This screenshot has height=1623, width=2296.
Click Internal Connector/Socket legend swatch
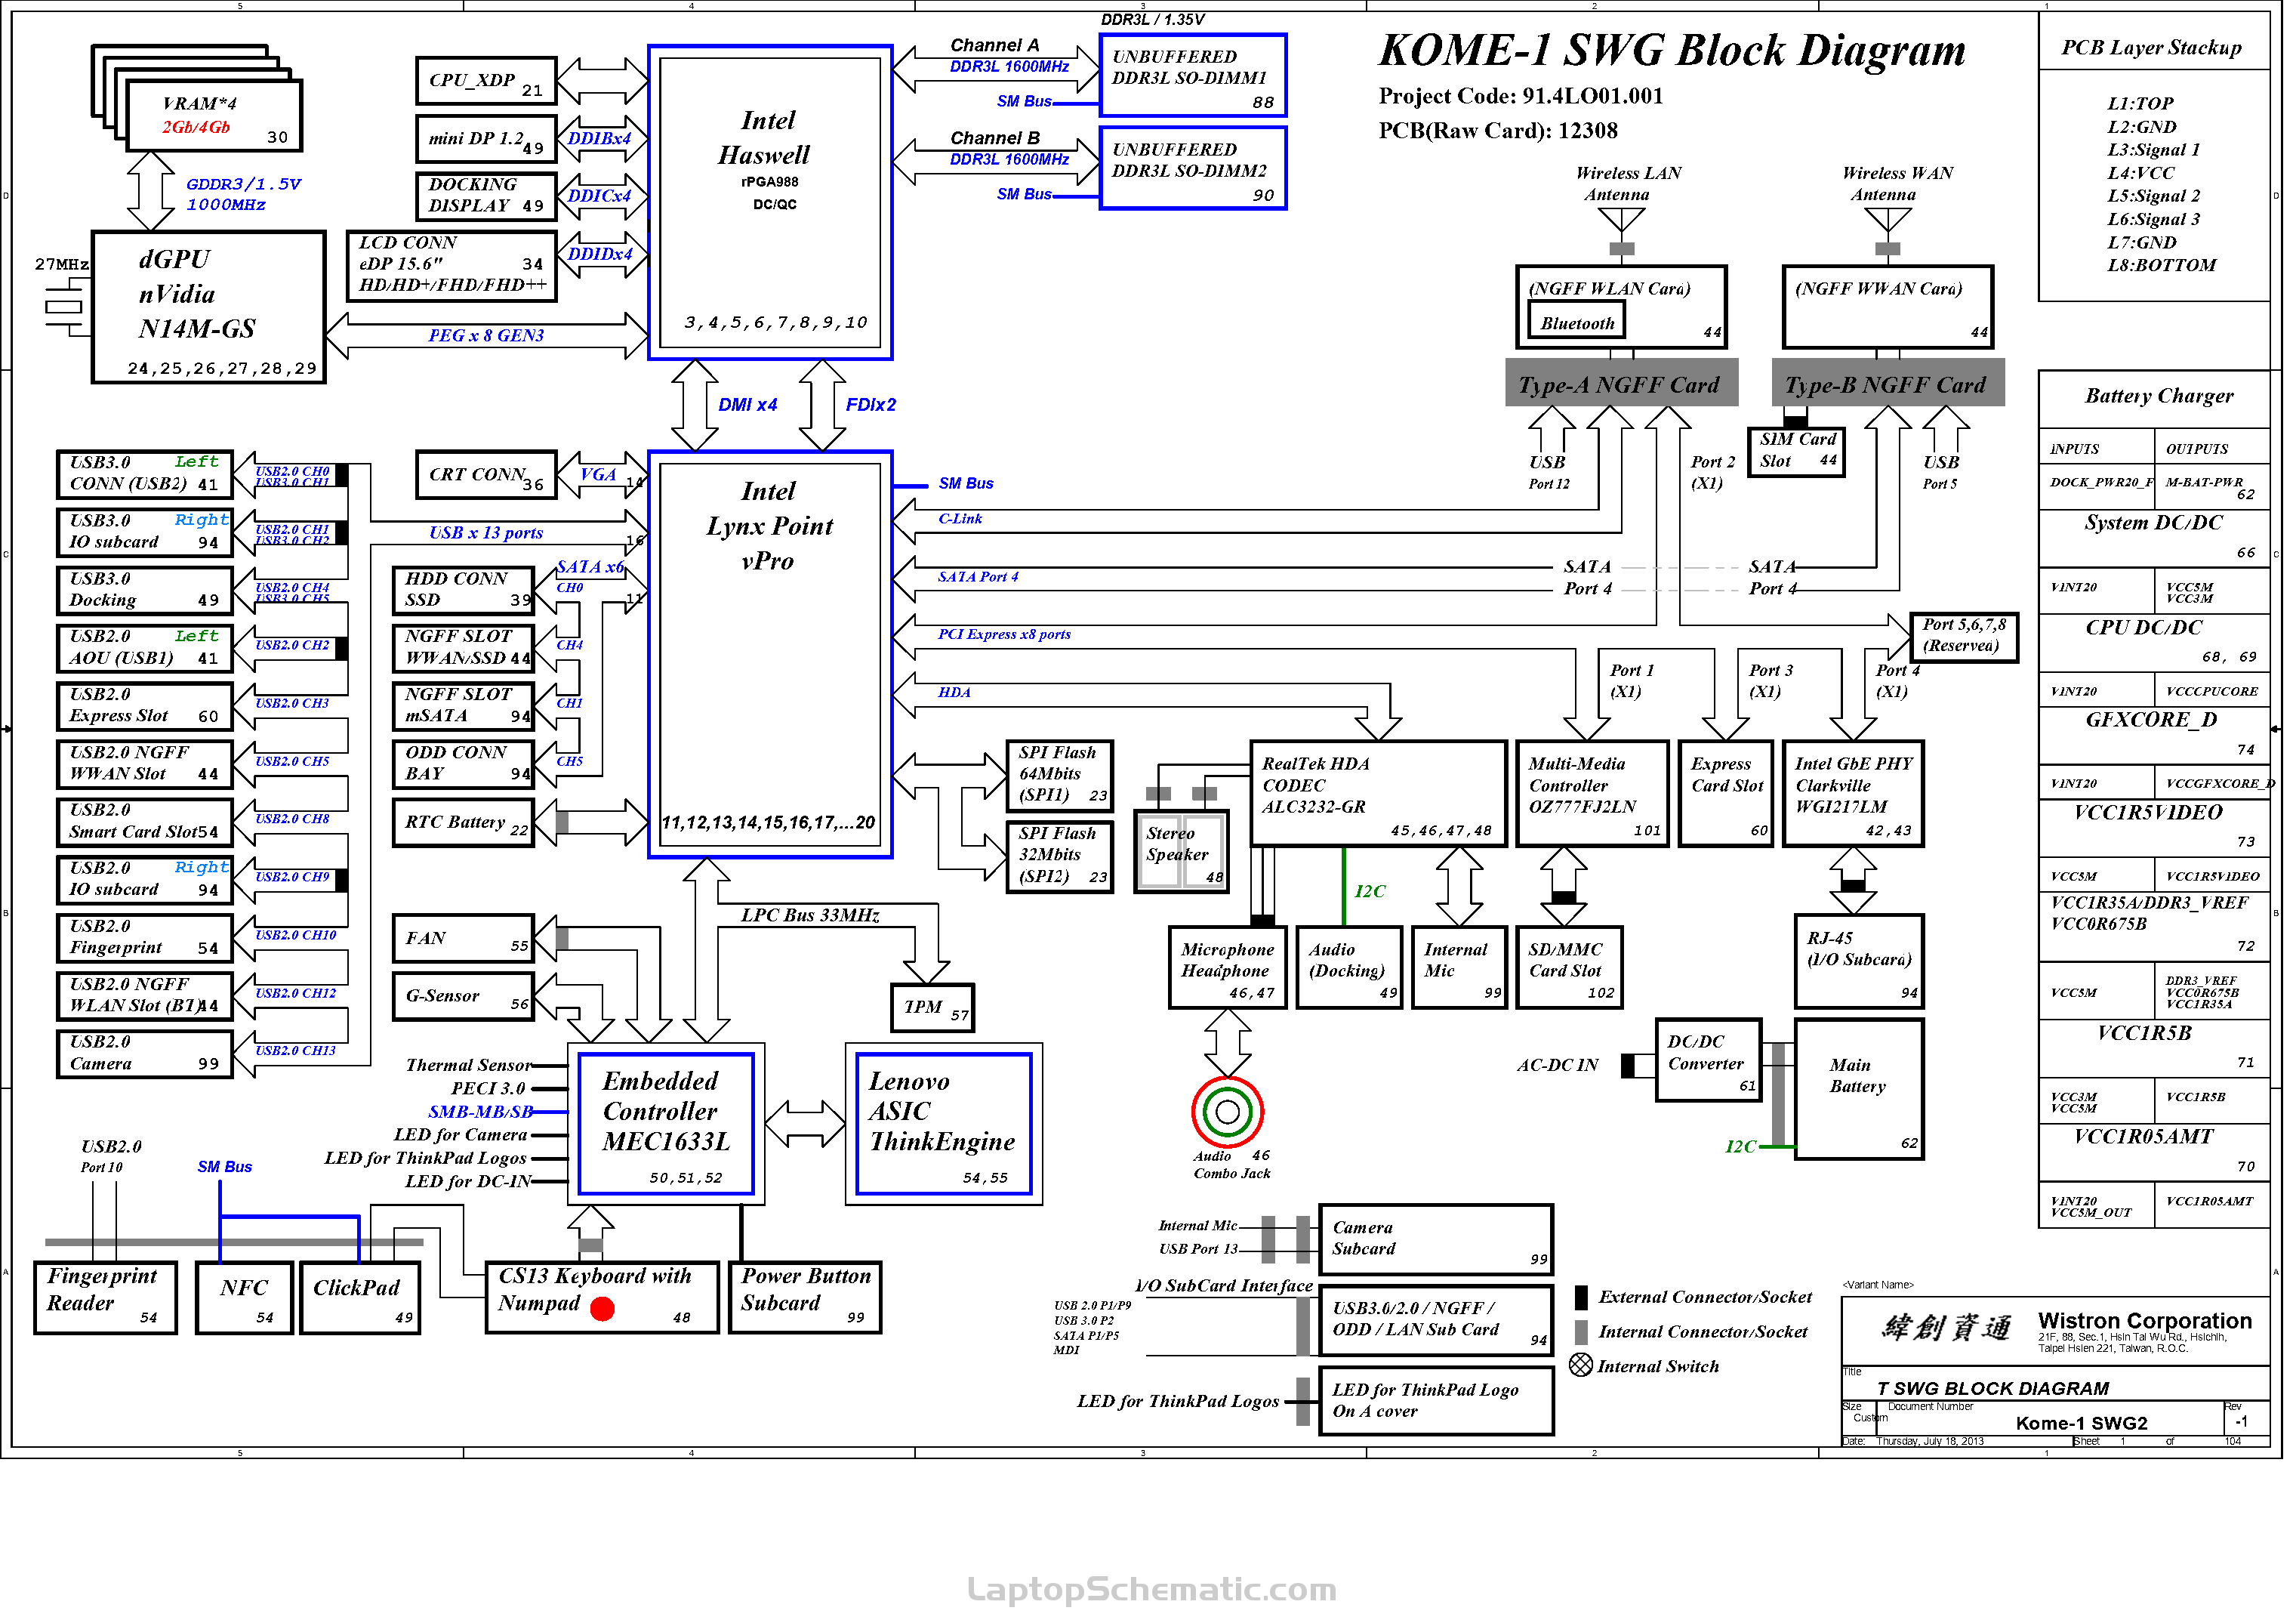coord(1581,1332)
